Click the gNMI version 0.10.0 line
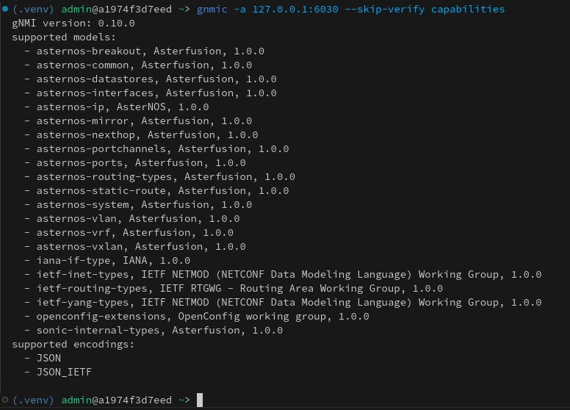Screen dimensions: 570x410 coord(73,24)
